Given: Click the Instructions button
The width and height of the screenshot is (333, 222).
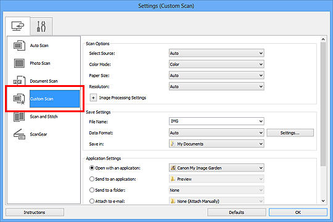Looking at the screenshot, I should point(35,212).
